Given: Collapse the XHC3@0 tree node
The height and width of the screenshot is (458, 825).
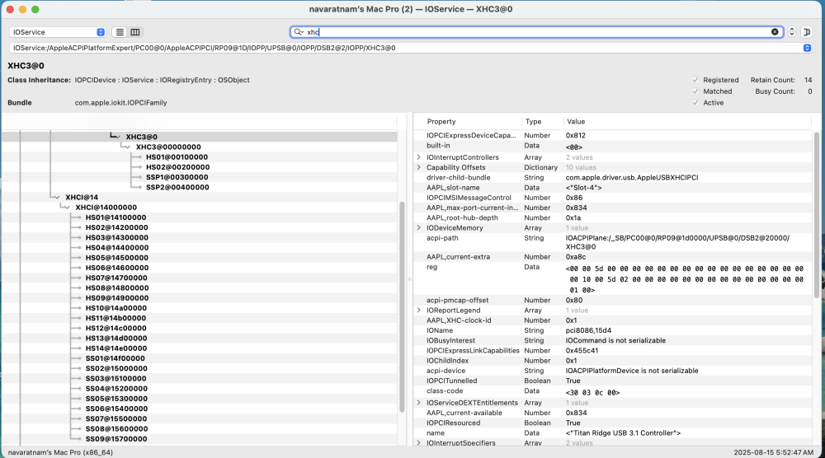Looking at the screenshot, I should click(117, 137).
